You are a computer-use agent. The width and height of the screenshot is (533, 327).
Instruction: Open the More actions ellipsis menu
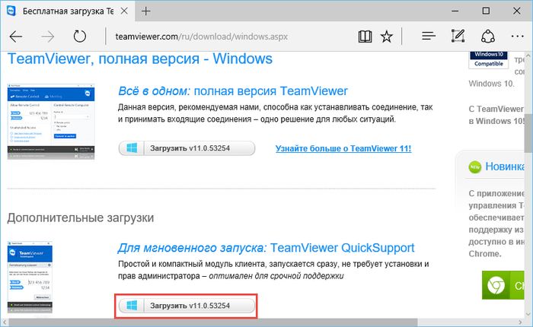click(x=515, y=37)
